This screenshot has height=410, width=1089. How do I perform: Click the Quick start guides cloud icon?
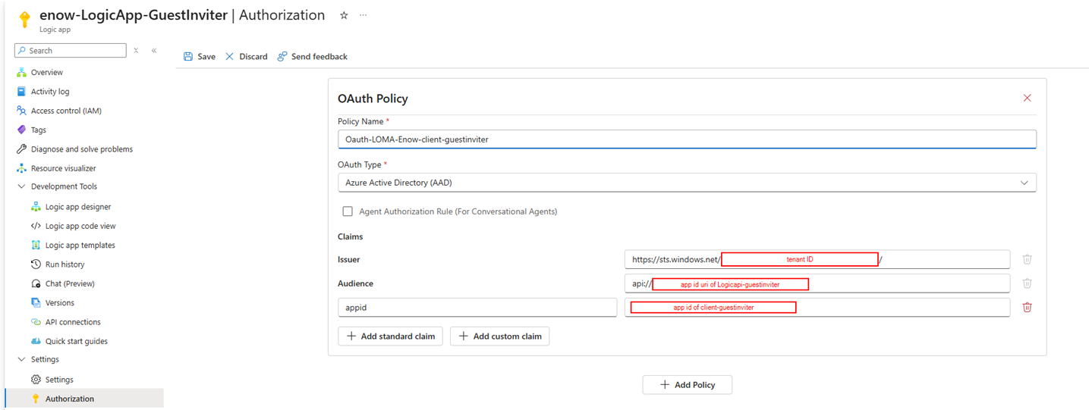point(36,341)
